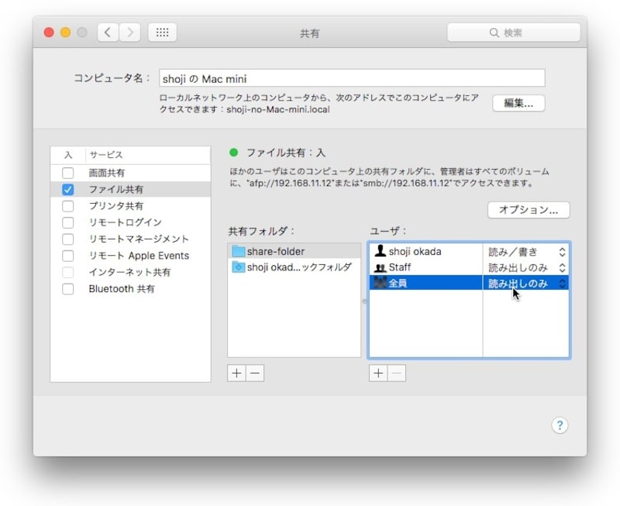Remove shared folder with minus button
The image size is (620, 506).
pos(255,373)
